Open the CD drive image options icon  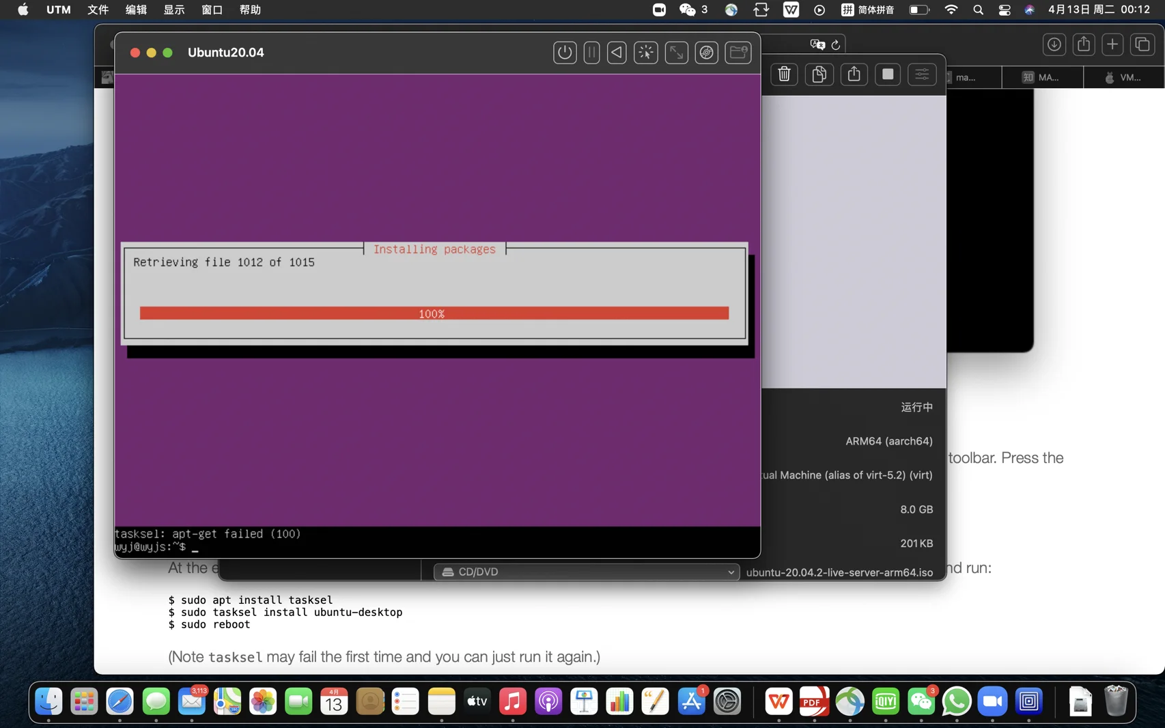pyautogui.click(x=706, y=53)
